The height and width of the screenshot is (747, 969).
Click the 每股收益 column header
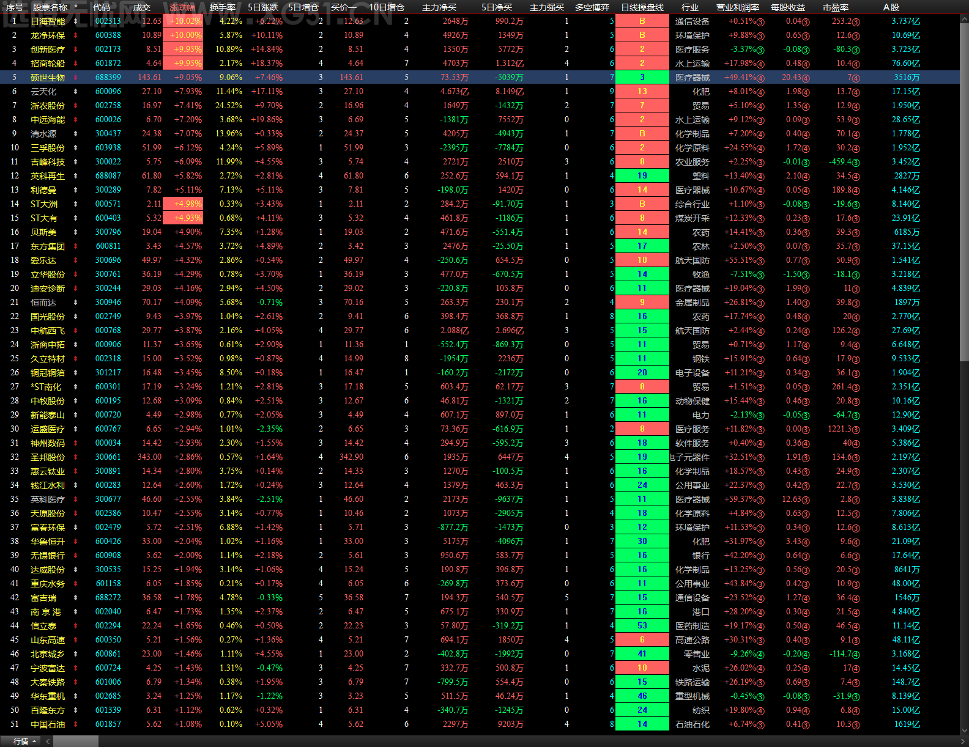point(788,7)
